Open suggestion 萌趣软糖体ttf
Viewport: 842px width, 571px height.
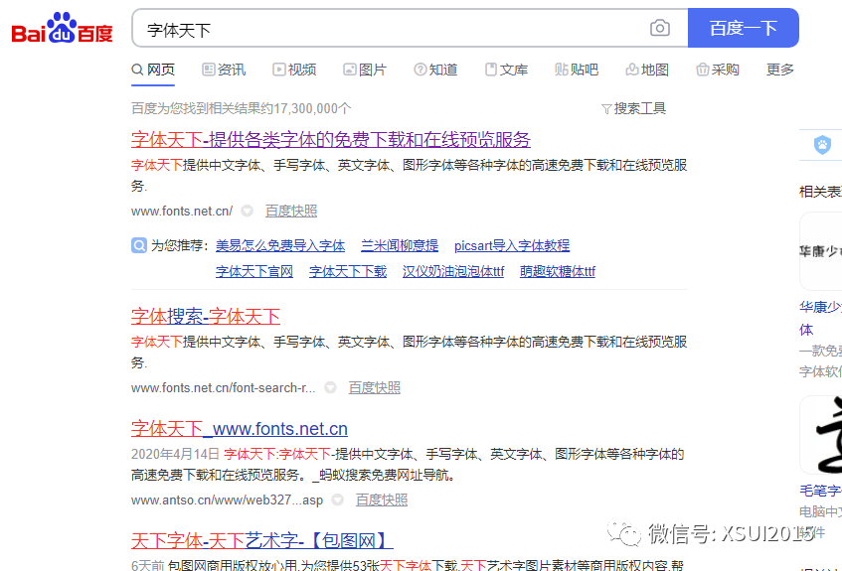coord(558,271)
